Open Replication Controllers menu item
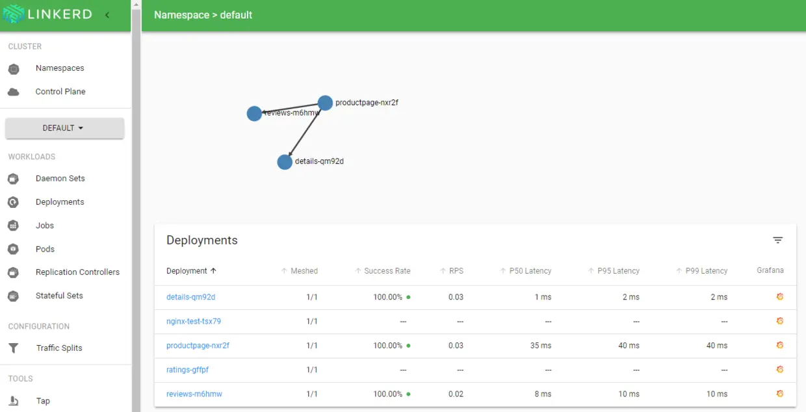The height and width of the screenshot is (412, 806). point(77,272)
